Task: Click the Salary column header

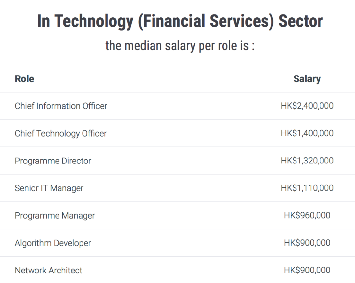Action: tap(307, 79)
